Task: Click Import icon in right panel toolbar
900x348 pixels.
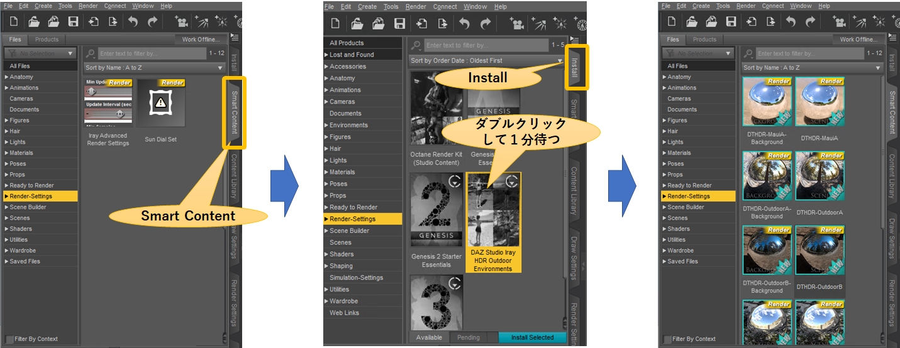Action: (752, 22)
